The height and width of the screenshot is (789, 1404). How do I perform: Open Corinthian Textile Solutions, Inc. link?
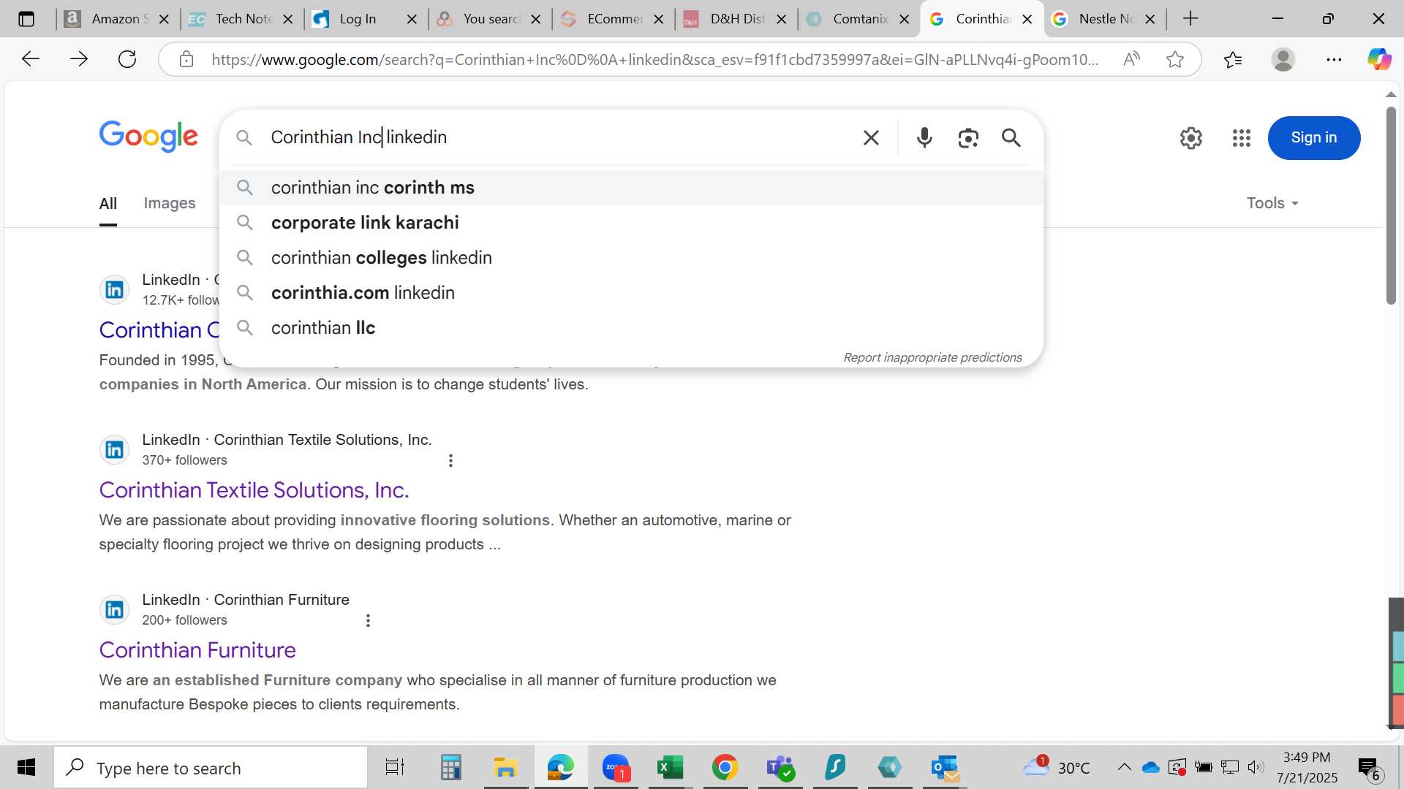click(254, 490)
